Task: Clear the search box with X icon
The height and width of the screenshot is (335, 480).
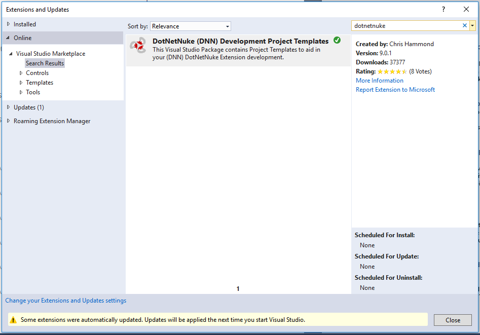Action: (x=464, y=26)
